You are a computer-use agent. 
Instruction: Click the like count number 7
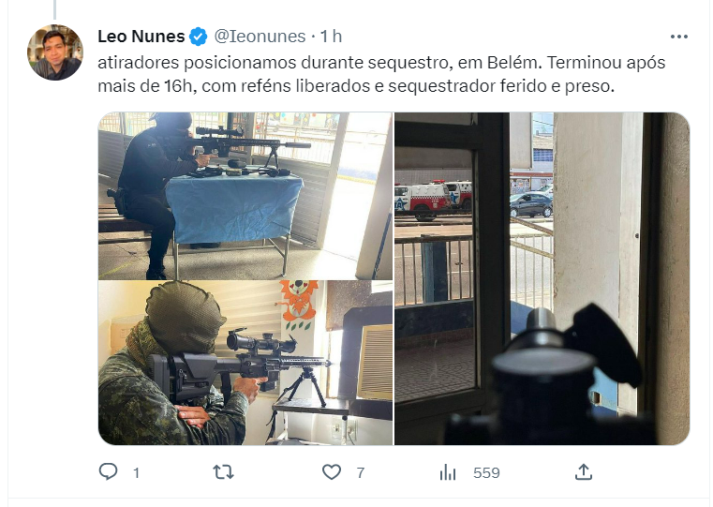(360, 473)
